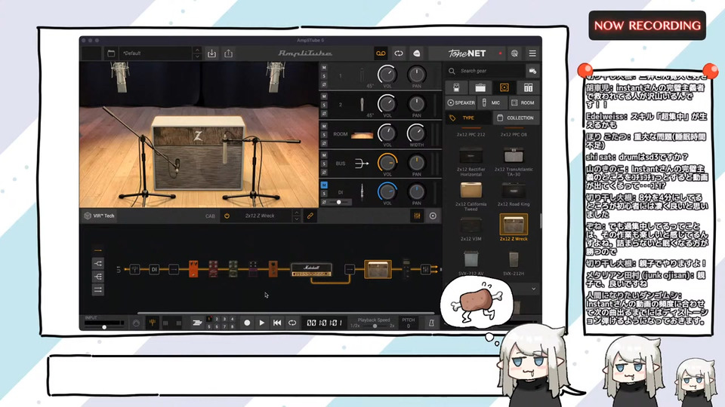
Task: Mute the ROOM channel
Action: pos(324,126)
